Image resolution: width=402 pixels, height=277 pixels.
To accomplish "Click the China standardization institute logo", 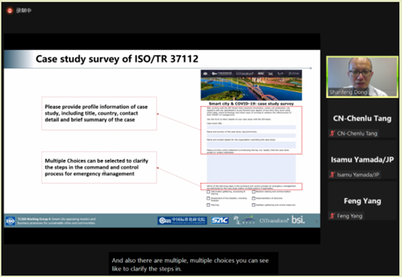I will pyautogui.click(x=182, y=220).
